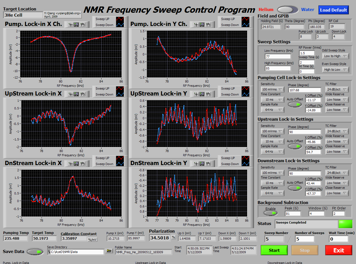This screenshot has height=264, width=356.
Task: Select the pan hand tool in UpStream Lock-in X palette
Action: tap(83, 94)
